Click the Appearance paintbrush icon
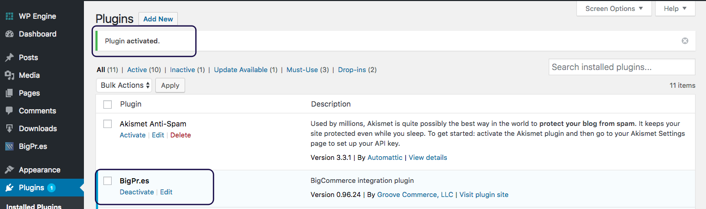The width and height of the screenshot is (706, 209). [x=9, y=170]
